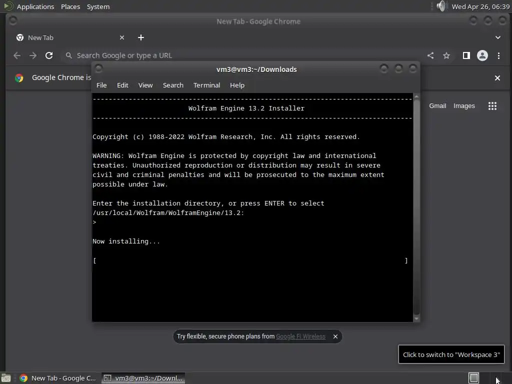Open the terminal File menu
Screen dimensions: 512x384
(101, 85)
